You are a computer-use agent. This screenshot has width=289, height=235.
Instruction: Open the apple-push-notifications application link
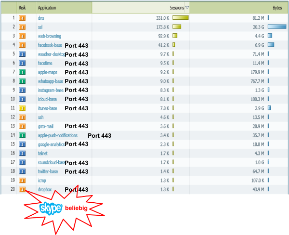click(x=57, y=136)
